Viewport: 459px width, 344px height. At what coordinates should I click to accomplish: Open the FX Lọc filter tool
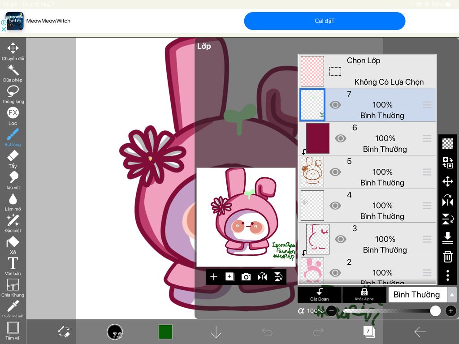13,116
